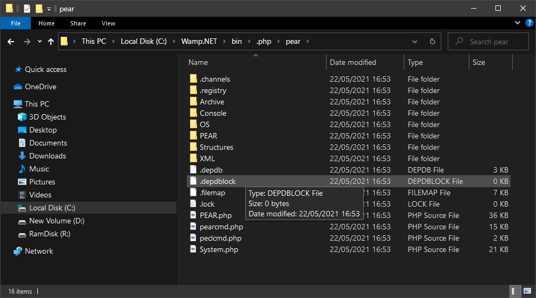Expand chevron after Wamp.NET breadcrumb
Image resolution: width=536 pixels, height=298 pixels.
tap(224, 42)
